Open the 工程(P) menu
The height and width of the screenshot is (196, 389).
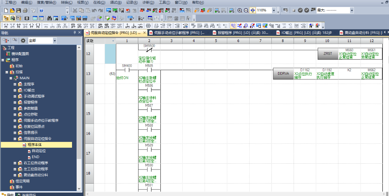click(11, 2)
